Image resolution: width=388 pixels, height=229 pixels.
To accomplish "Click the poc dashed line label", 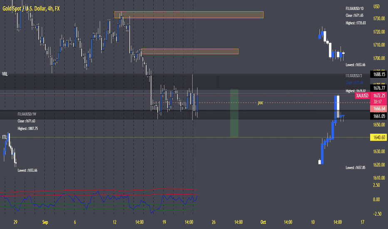I will (x=260, y=103).
